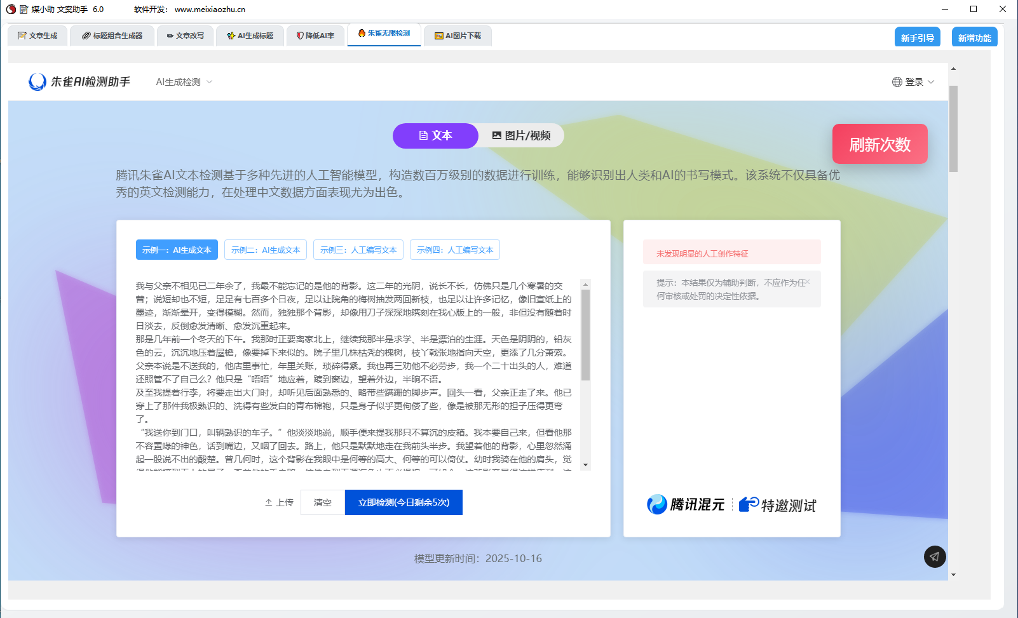Click the 腾讯混元 logo
Screen dimensions: 1018x618
[686, 504]
